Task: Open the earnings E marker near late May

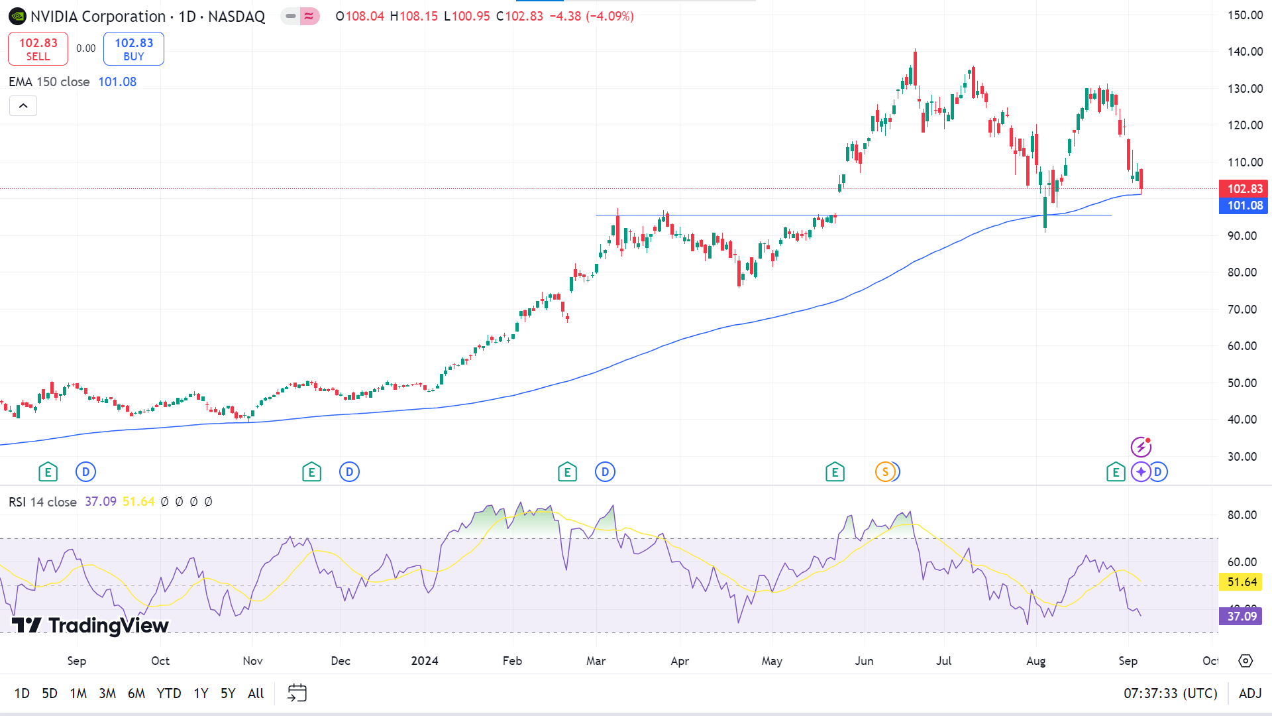Action: coord(835,472)
